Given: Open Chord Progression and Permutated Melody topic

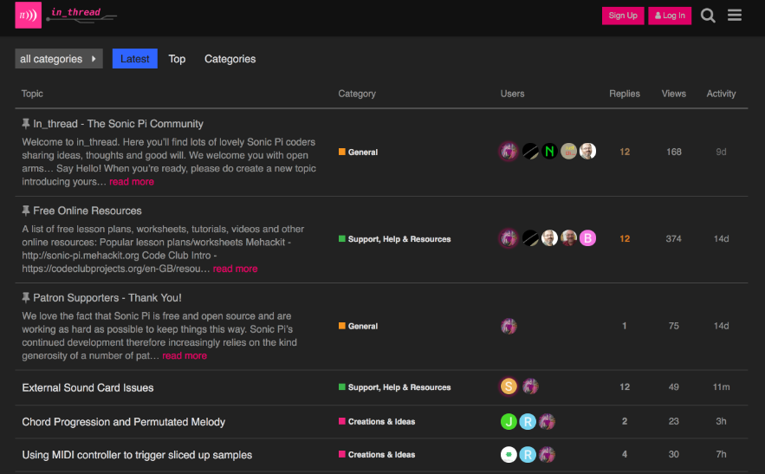Looking at the screenshot, I should [123, 422].
